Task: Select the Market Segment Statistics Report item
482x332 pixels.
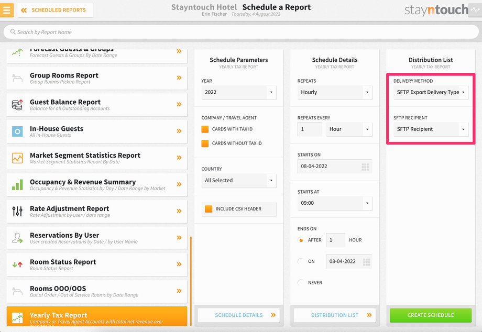Action: [97, 158]
